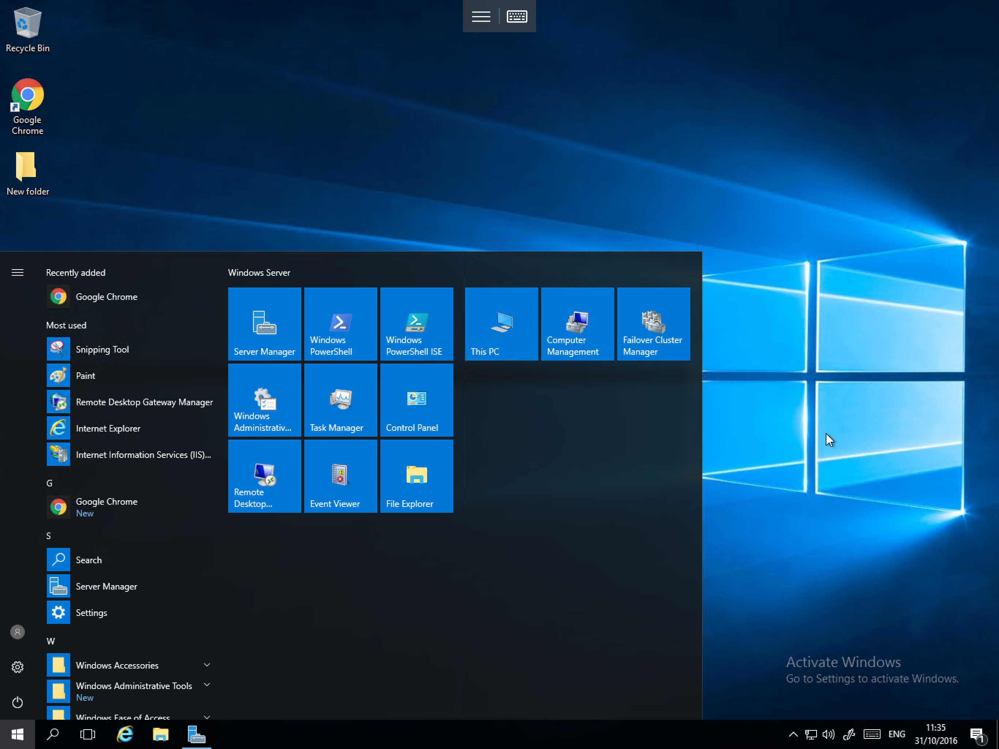Open the clock showing 11:35
Image resolution: width=999 pixels, height=749 pixels.
936,734
